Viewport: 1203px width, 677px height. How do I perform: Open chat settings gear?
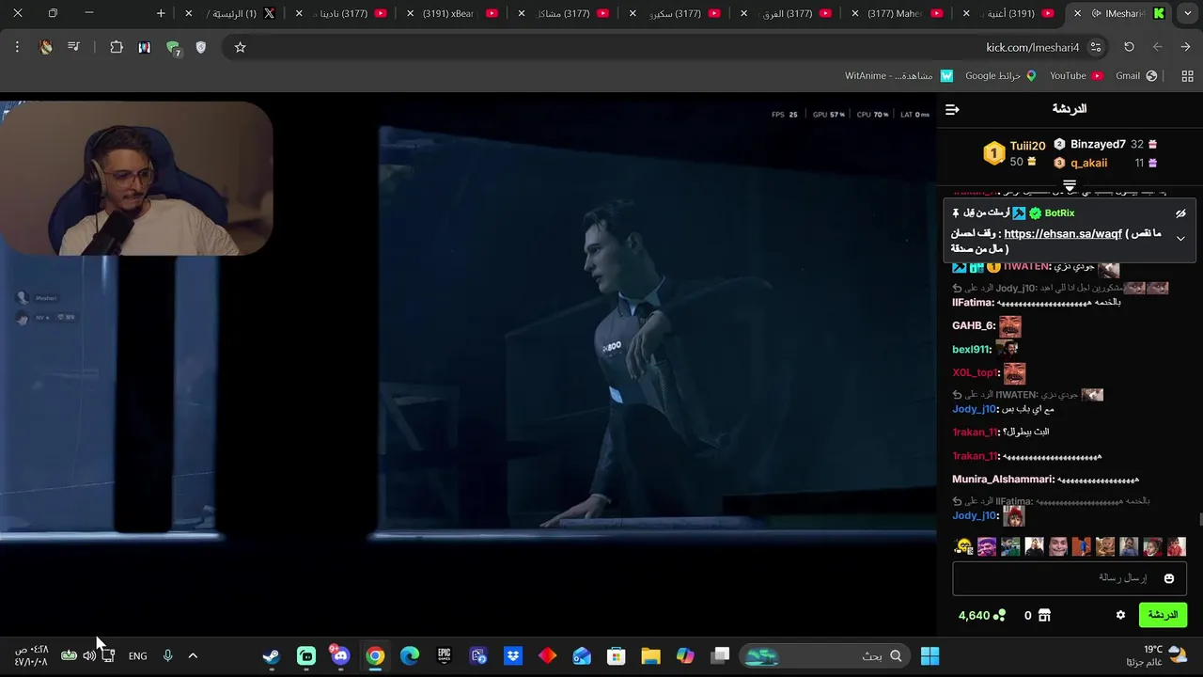point(1120,615)
